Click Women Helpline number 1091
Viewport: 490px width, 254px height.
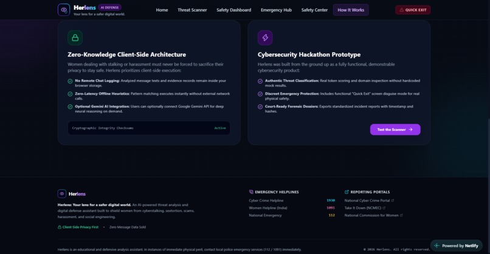click(331, 208)
